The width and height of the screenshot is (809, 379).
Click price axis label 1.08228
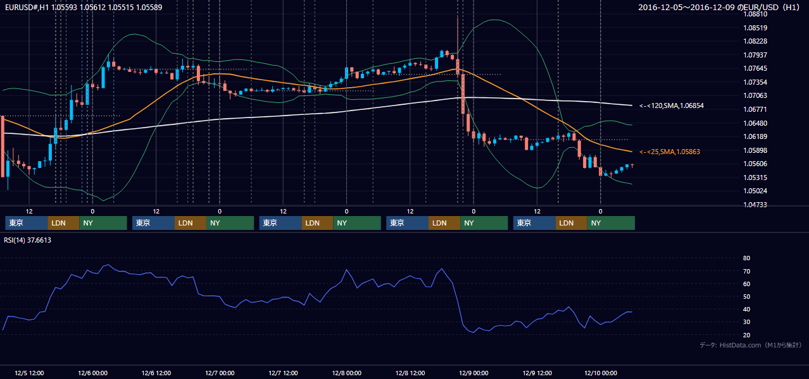[x=755, y=41]
